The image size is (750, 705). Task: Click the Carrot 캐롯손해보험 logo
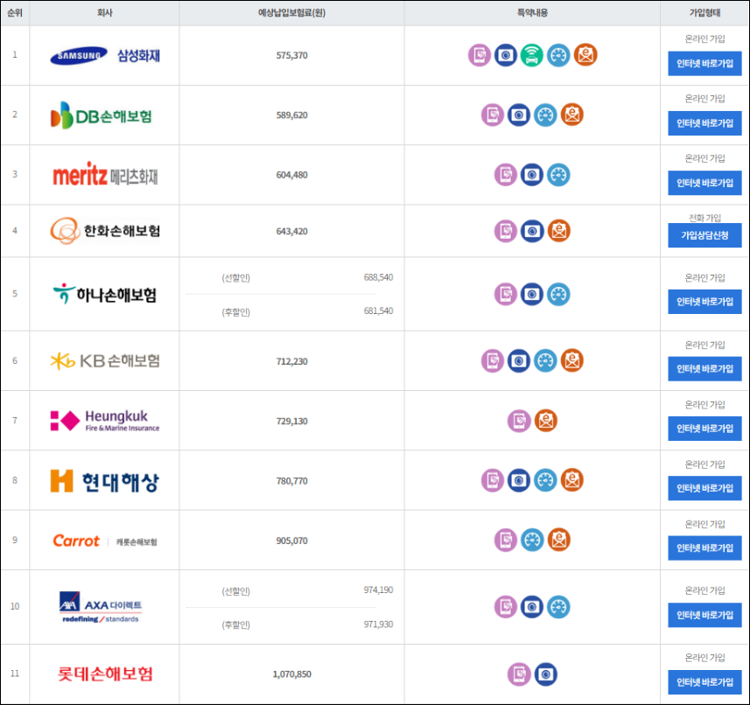(x=105, y=541)
